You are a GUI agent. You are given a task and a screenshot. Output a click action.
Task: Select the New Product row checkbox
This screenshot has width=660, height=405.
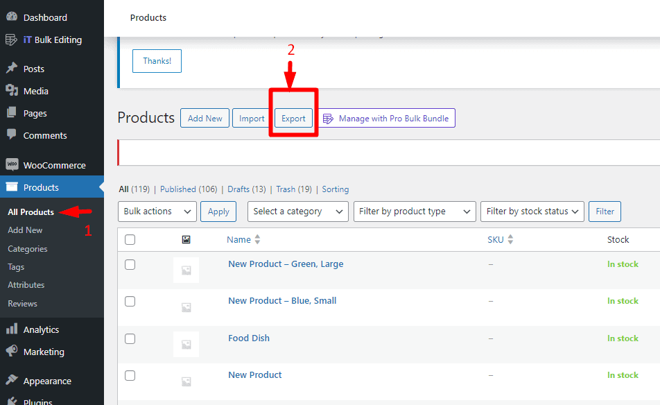130,375
